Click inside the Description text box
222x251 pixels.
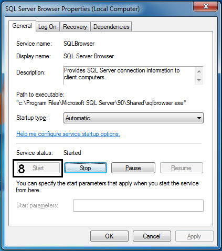[x=129, y=76]
